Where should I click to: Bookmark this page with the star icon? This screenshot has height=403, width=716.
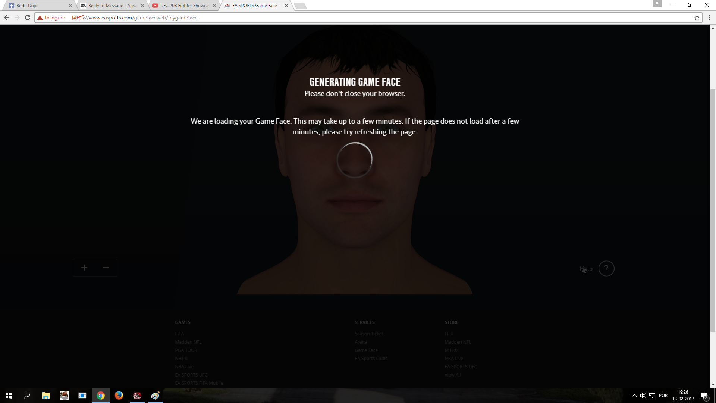697,18
